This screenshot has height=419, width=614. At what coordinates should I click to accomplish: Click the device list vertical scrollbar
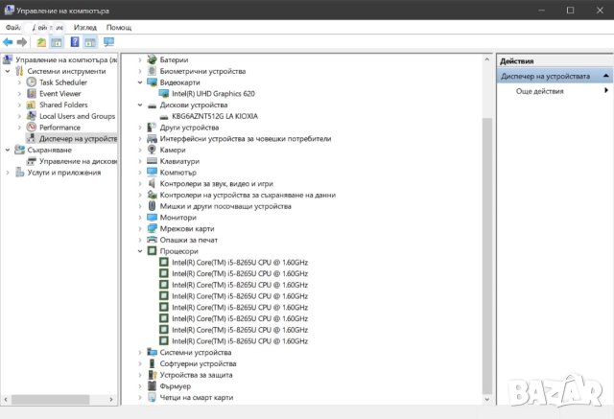(x=487, y=240)
